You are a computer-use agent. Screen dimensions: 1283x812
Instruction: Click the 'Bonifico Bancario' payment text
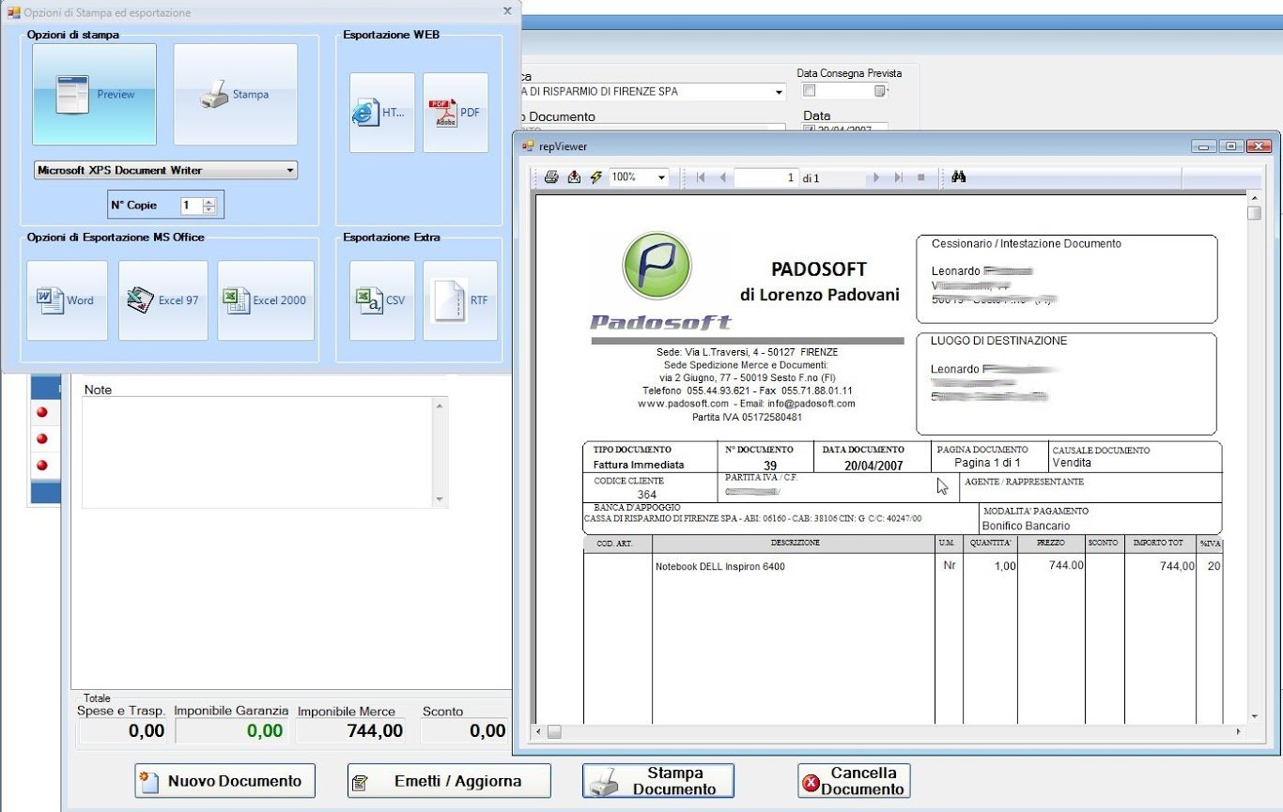pyautogui.click(x=1026, y=526)
